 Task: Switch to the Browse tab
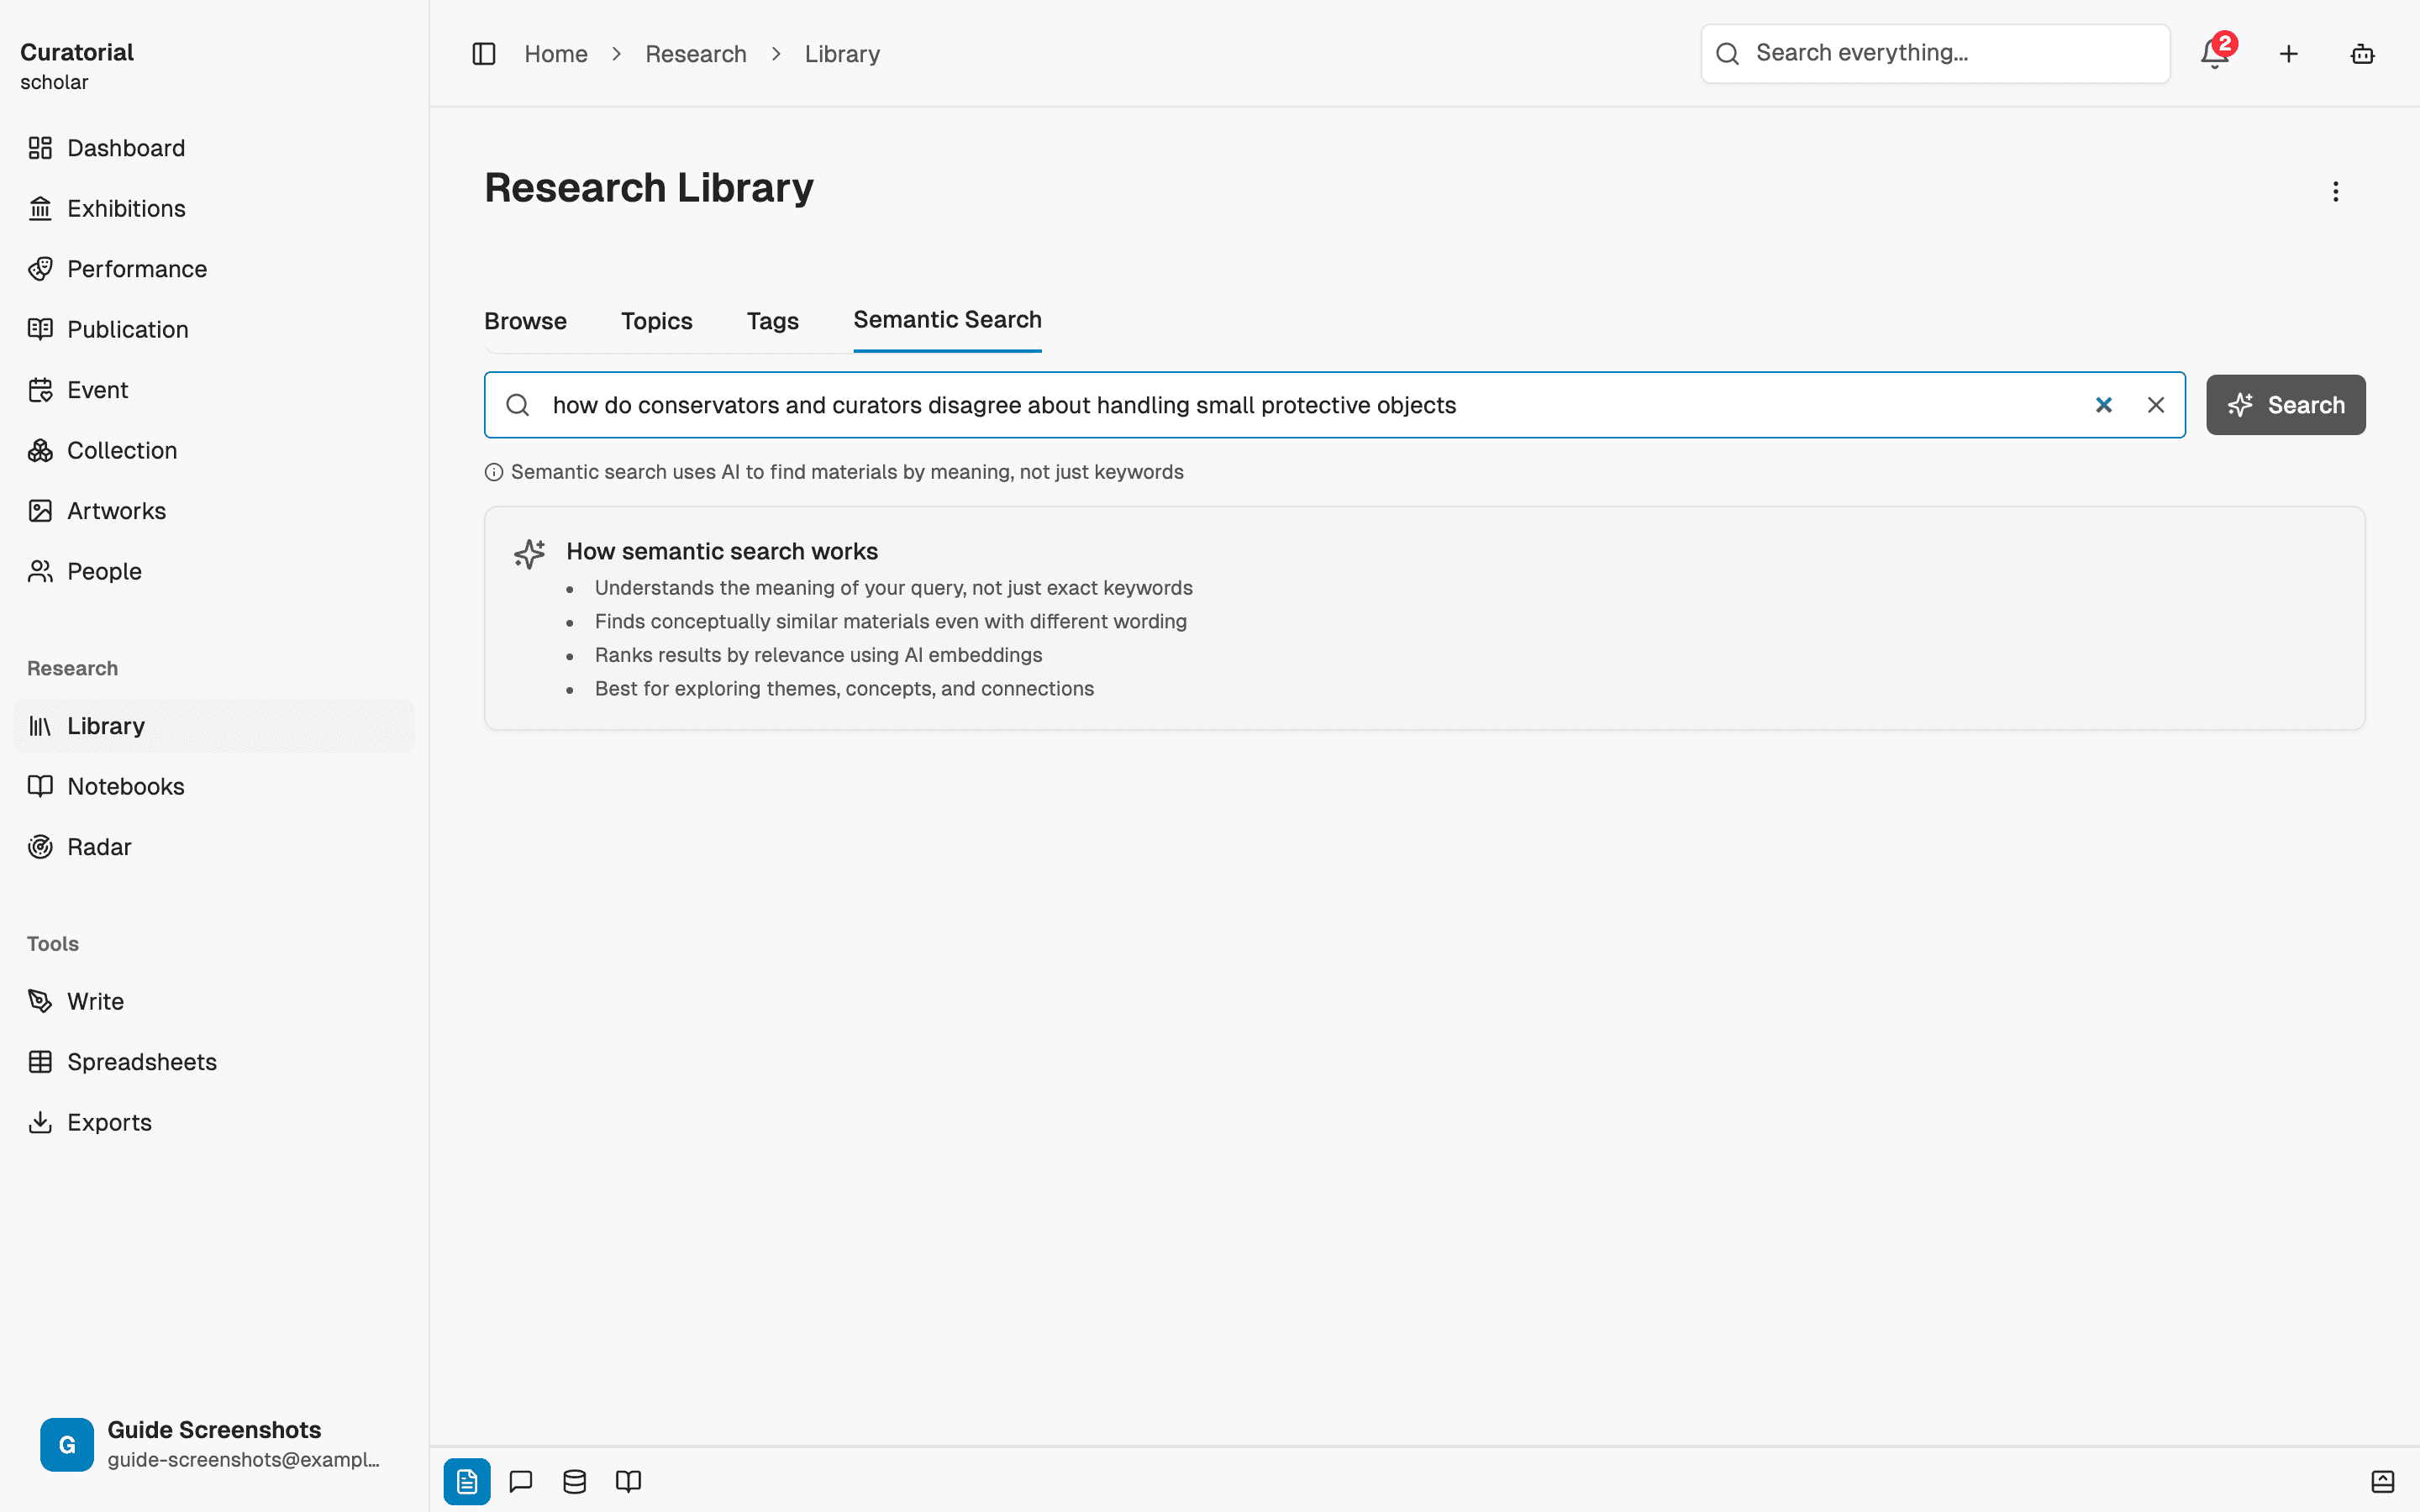click(x=525, y=321)
